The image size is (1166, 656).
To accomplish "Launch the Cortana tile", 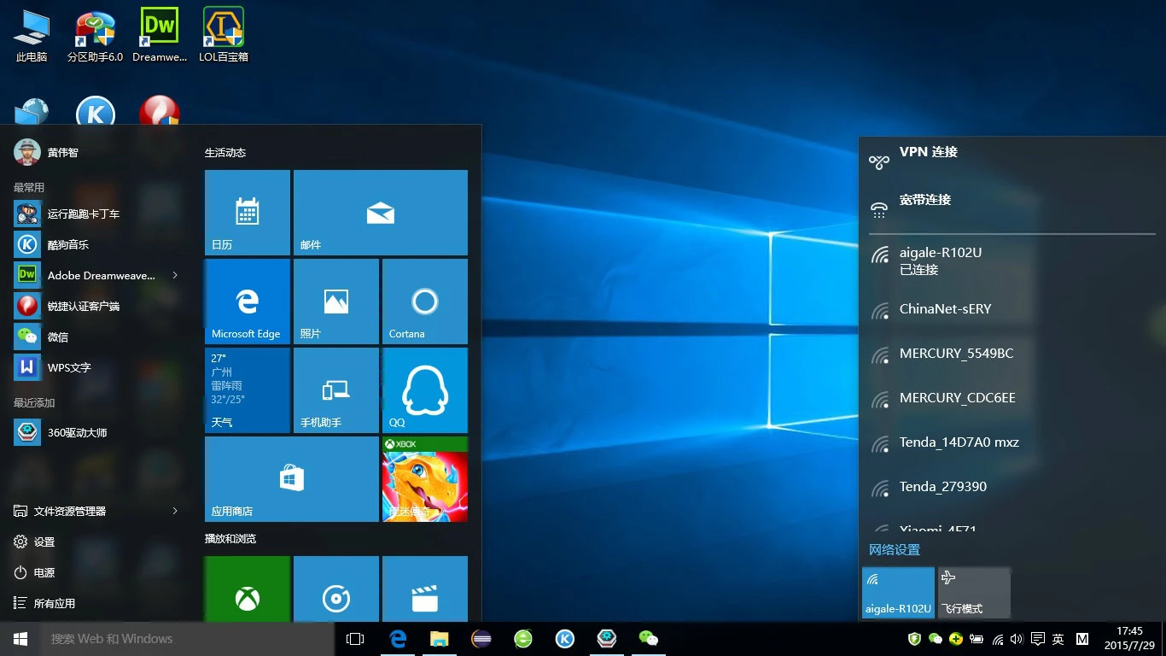I will pos(424,302).
